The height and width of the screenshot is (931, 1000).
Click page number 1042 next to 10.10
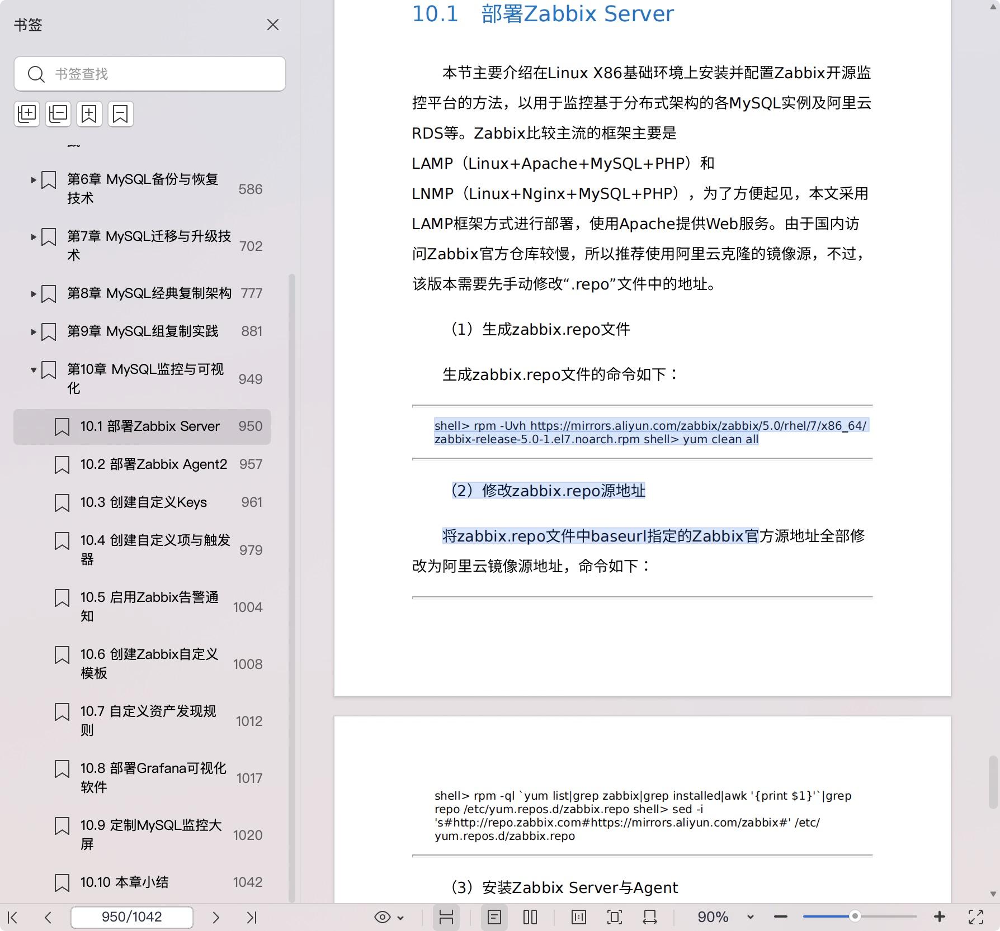point(248,882)
